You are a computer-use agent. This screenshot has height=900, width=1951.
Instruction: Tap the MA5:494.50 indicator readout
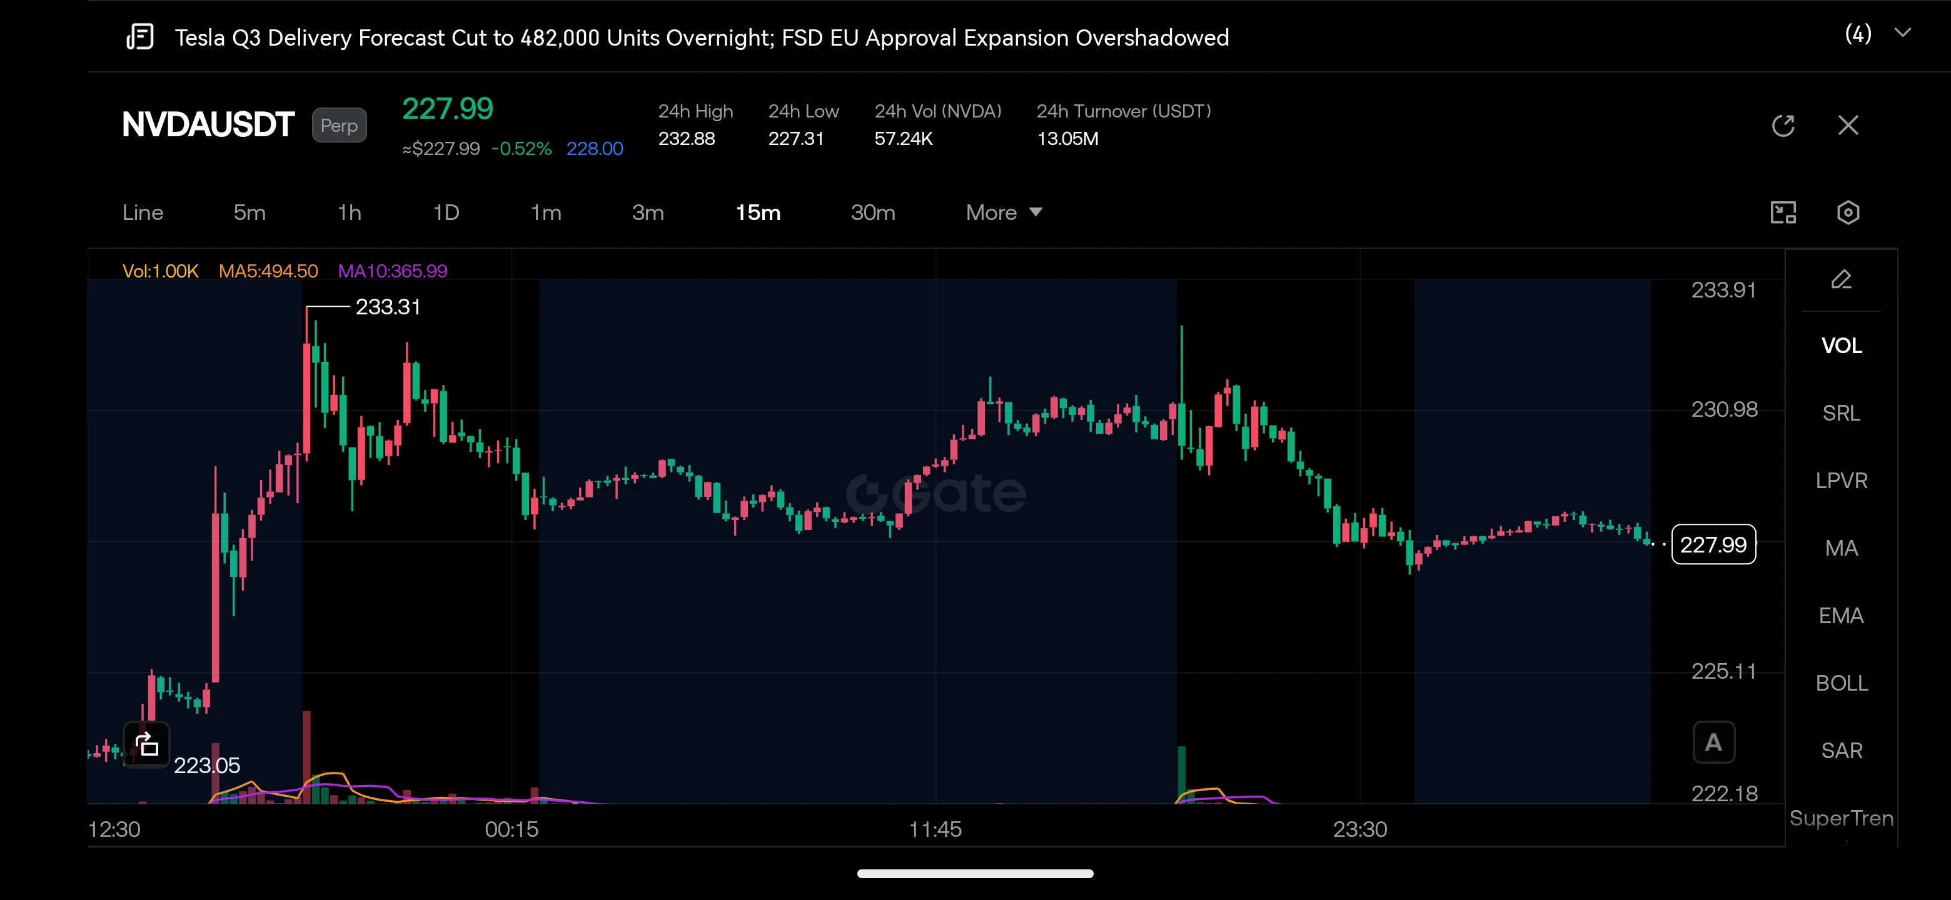coord(268,271)
